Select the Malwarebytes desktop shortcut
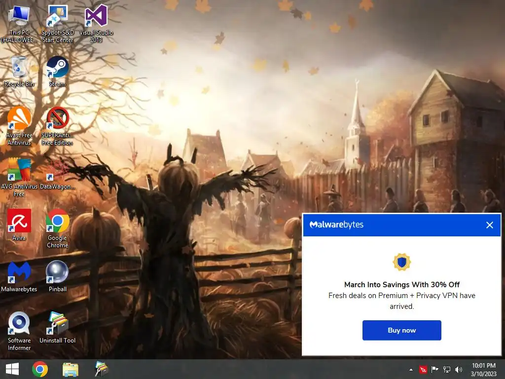 click(19, 276)
